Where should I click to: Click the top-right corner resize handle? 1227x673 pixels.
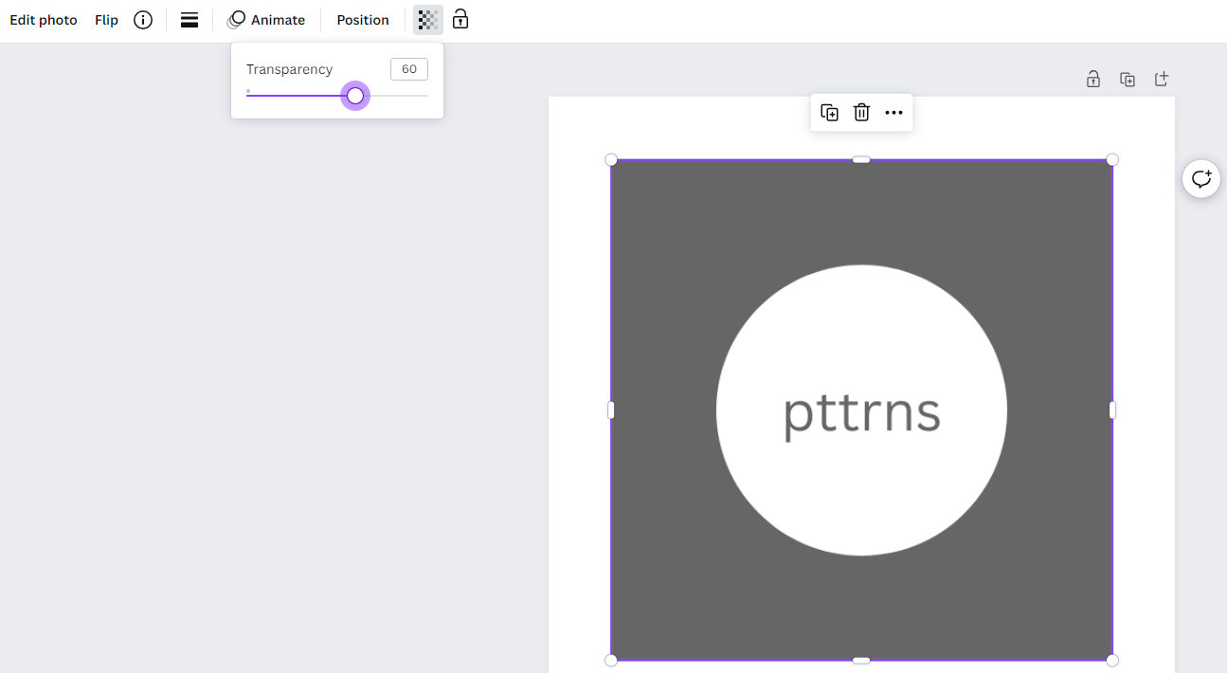coord(1112,159)
